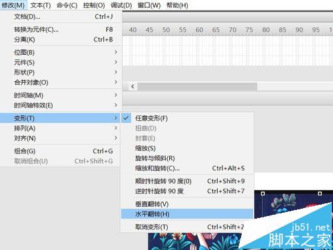Choose 组合(G) menu entry
333x250 pixels.
61,151
